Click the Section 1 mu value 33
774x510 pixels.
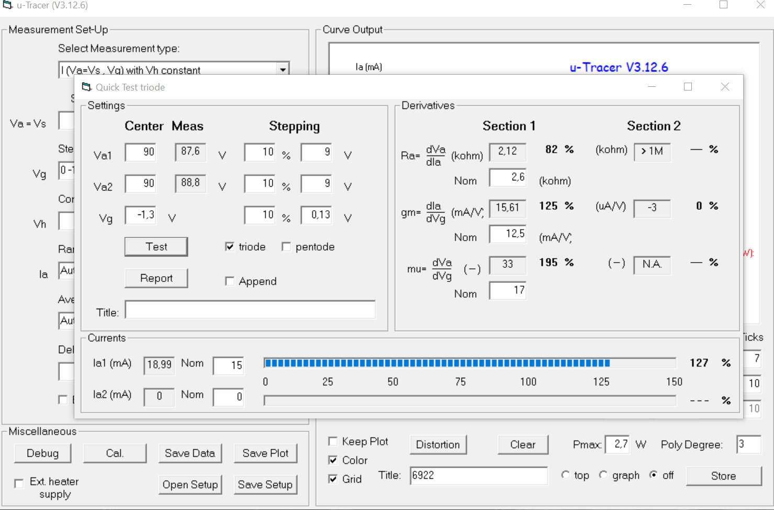(507, 265)
